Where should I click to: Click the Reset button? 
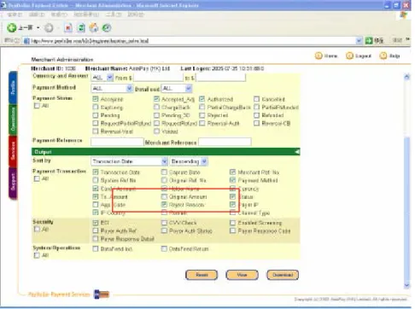coord(202,275)
